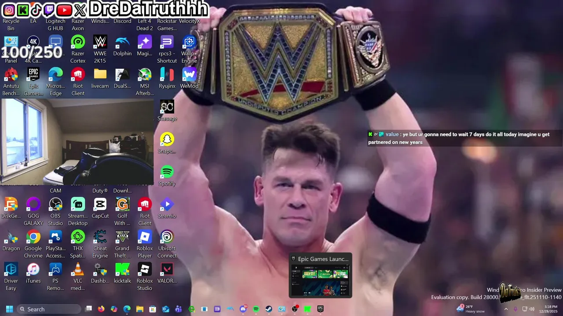Open File Explorer from the taskbar
The width and height of the screenshot is (563, 316).
click(140, 309)
